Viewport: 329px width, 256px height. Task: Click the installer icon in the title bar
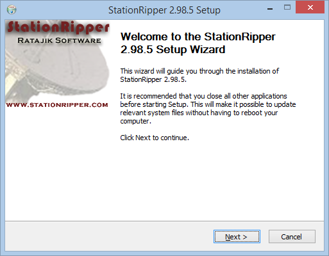[12, 10]
